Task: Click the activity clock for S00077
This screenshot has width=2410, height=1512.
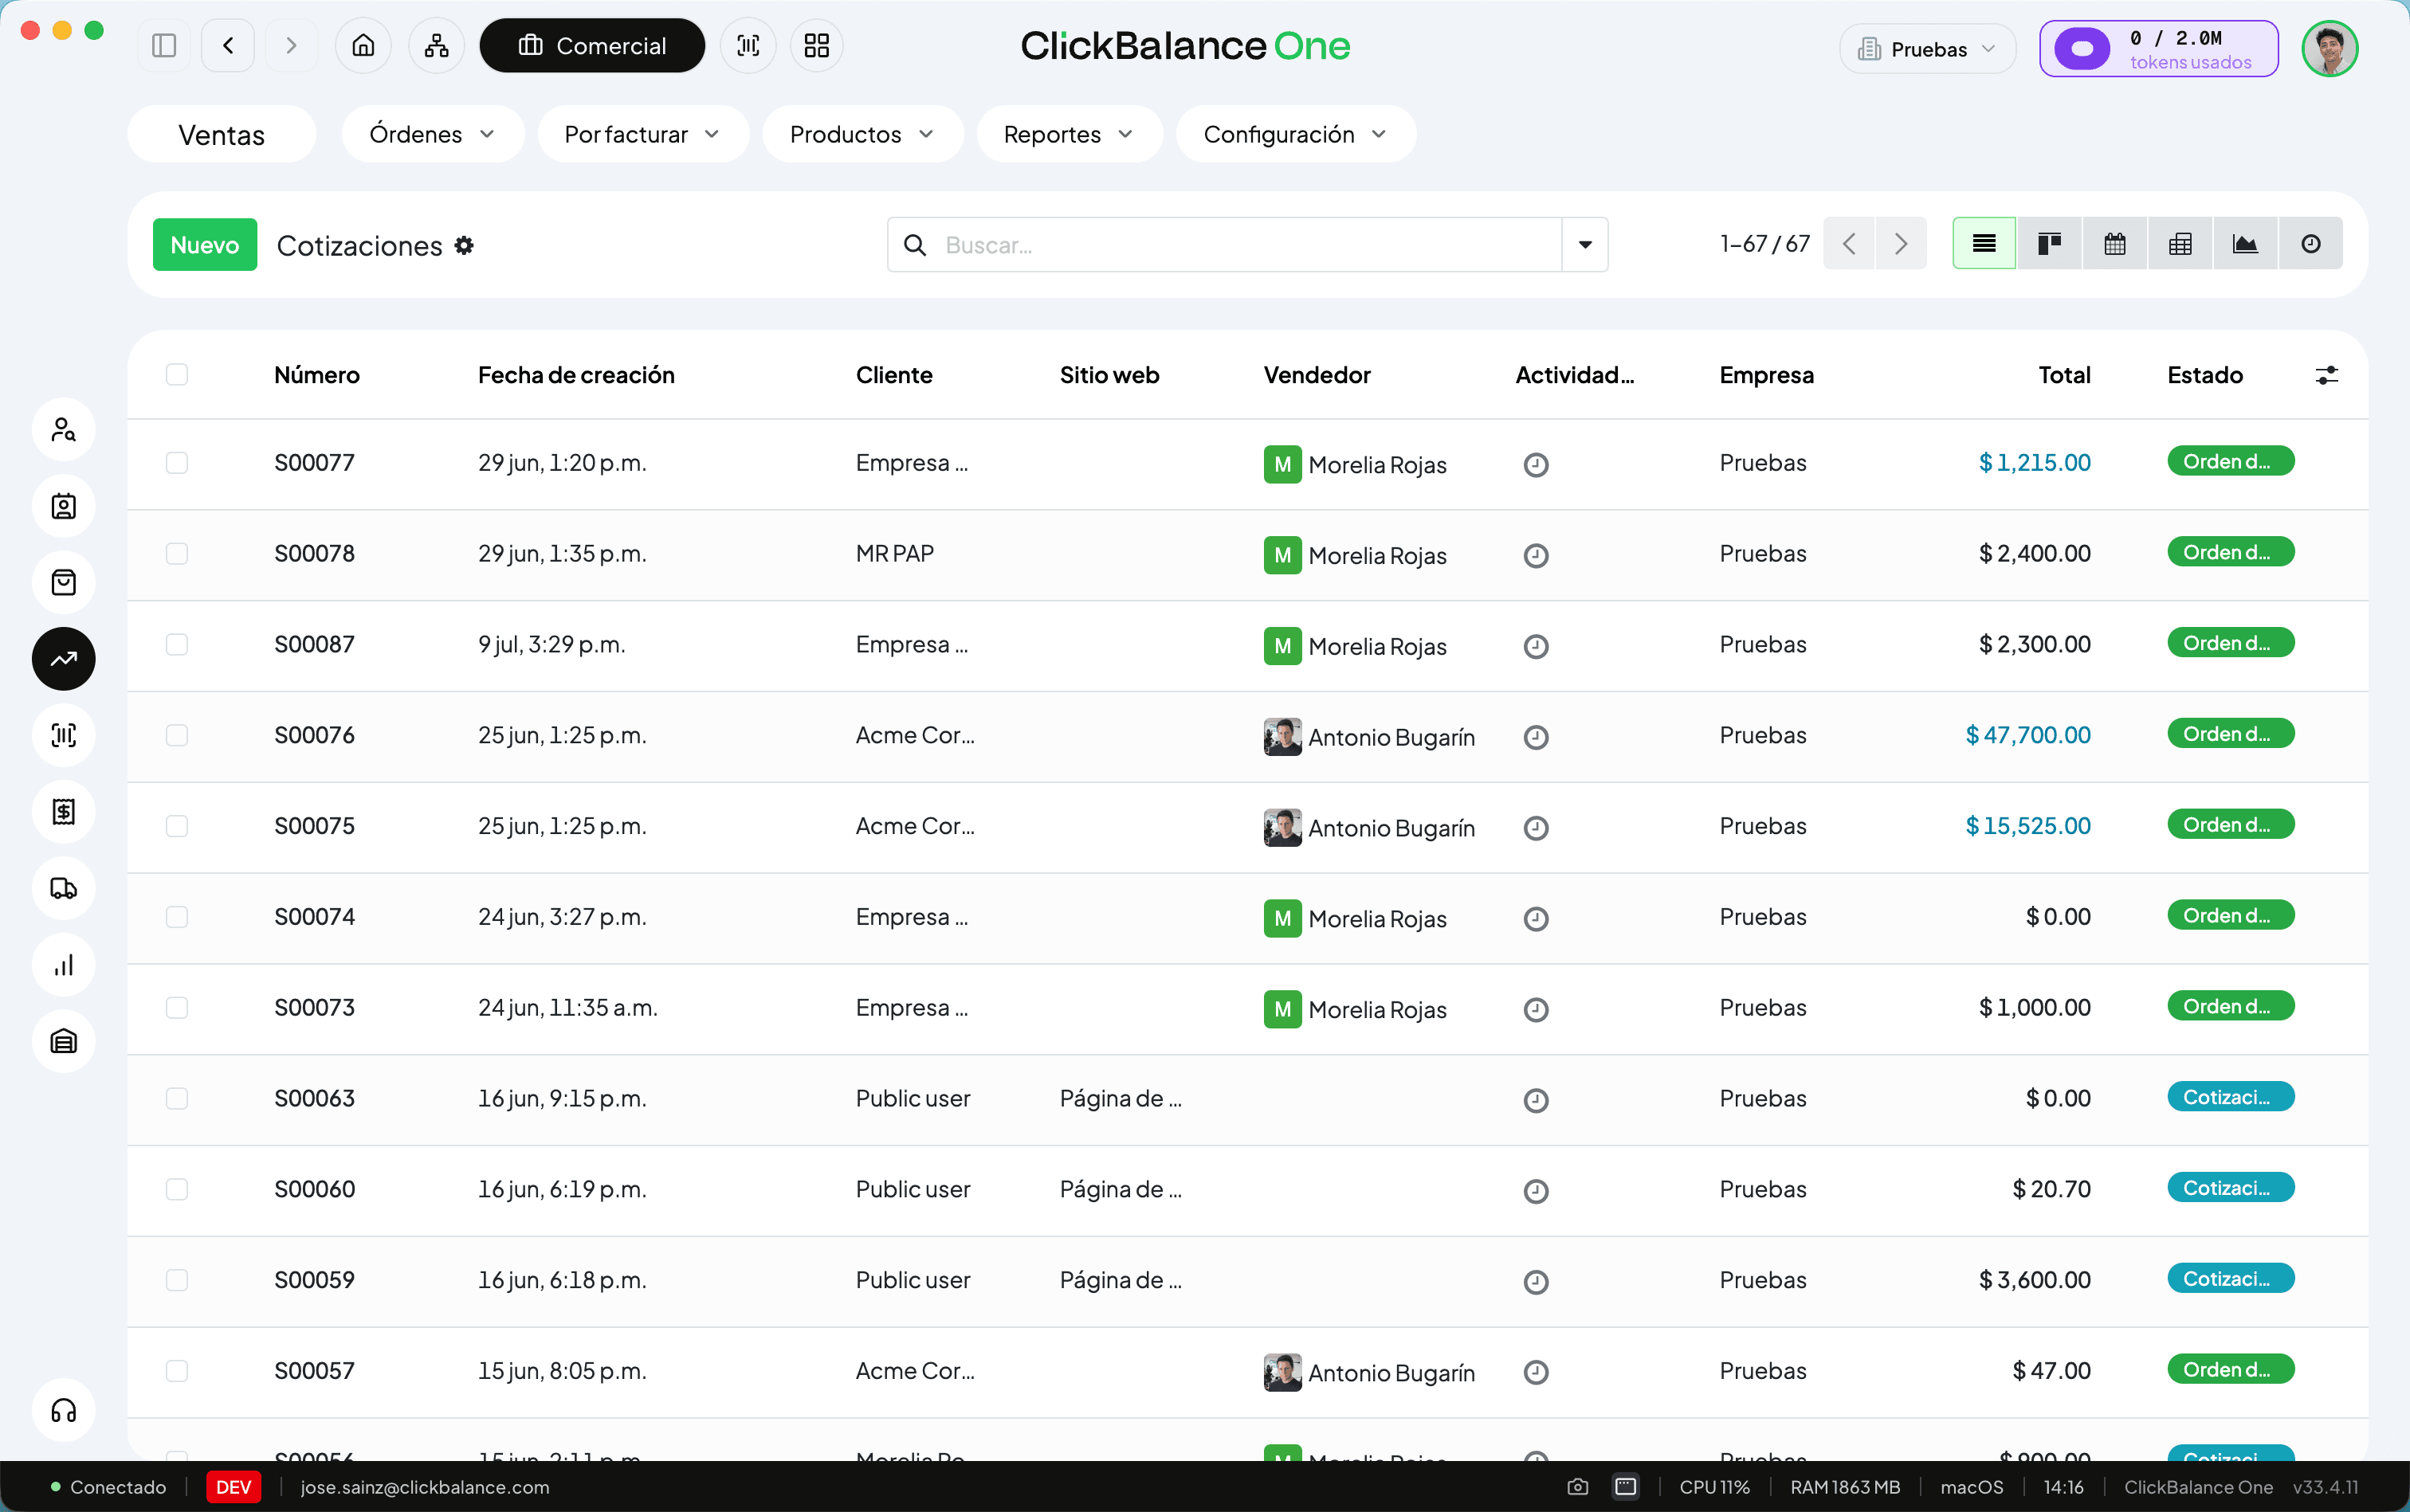Action: (1537, 465)
